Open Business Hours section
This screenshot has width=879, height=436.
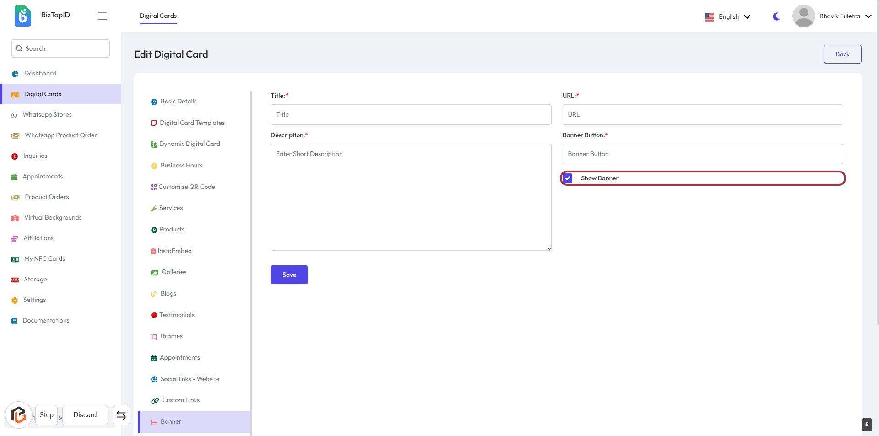(181, 166)
